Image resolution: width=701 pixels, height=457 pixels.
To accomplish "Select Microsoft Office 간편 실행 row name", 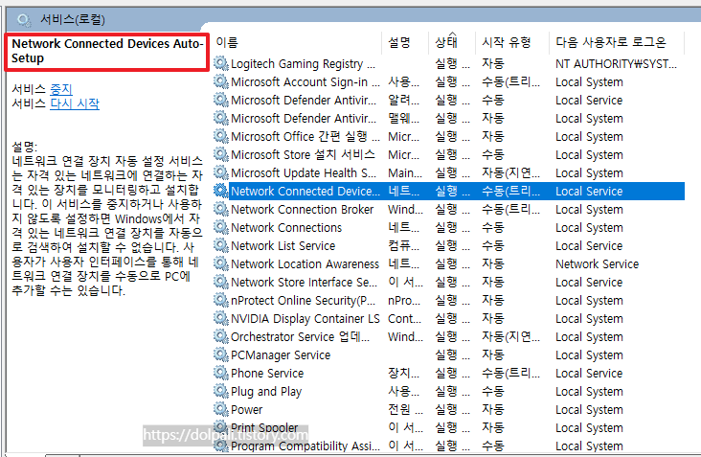I will point(305,136).
